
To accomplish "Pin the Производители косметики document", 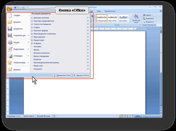I will pos(88,34).
